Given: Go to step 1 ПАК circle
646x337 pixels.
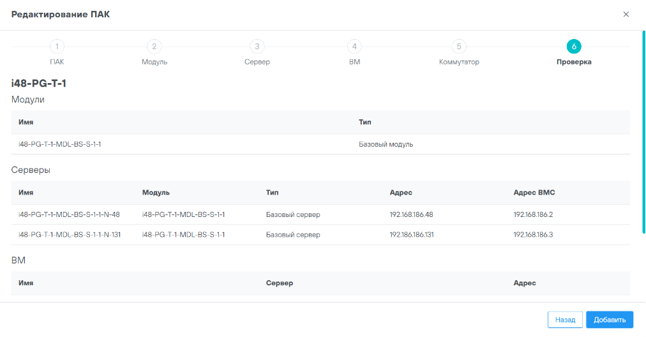Looking at the screenshot, I should coord(57,47).
